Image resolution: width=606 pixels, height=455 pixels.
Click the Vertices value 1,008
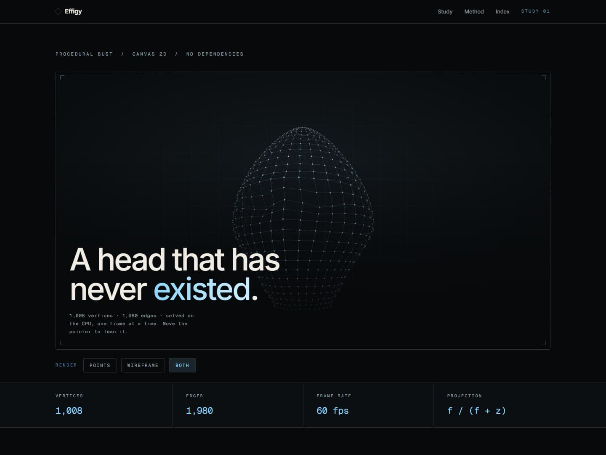click(x=69, y=411)
